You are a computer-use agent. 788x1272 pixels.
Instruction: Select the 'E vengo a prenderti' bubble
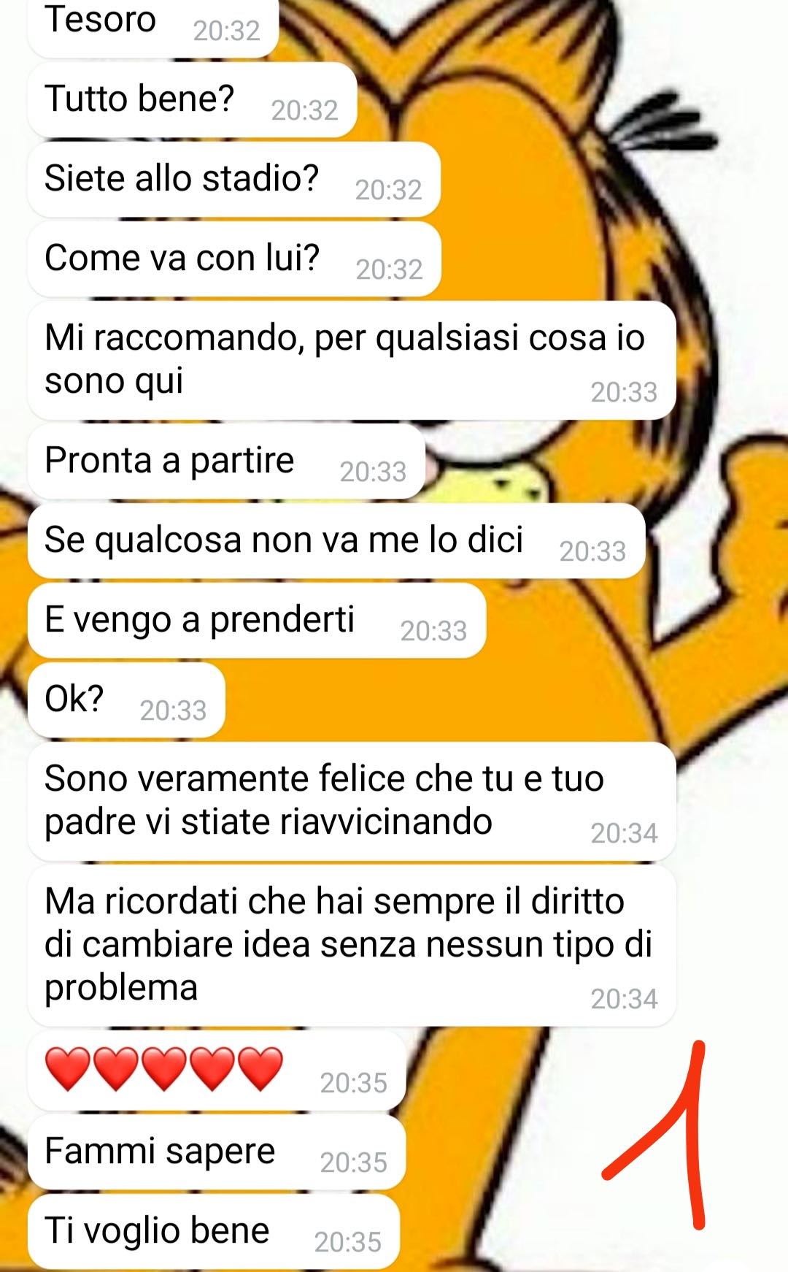[257, 621]
